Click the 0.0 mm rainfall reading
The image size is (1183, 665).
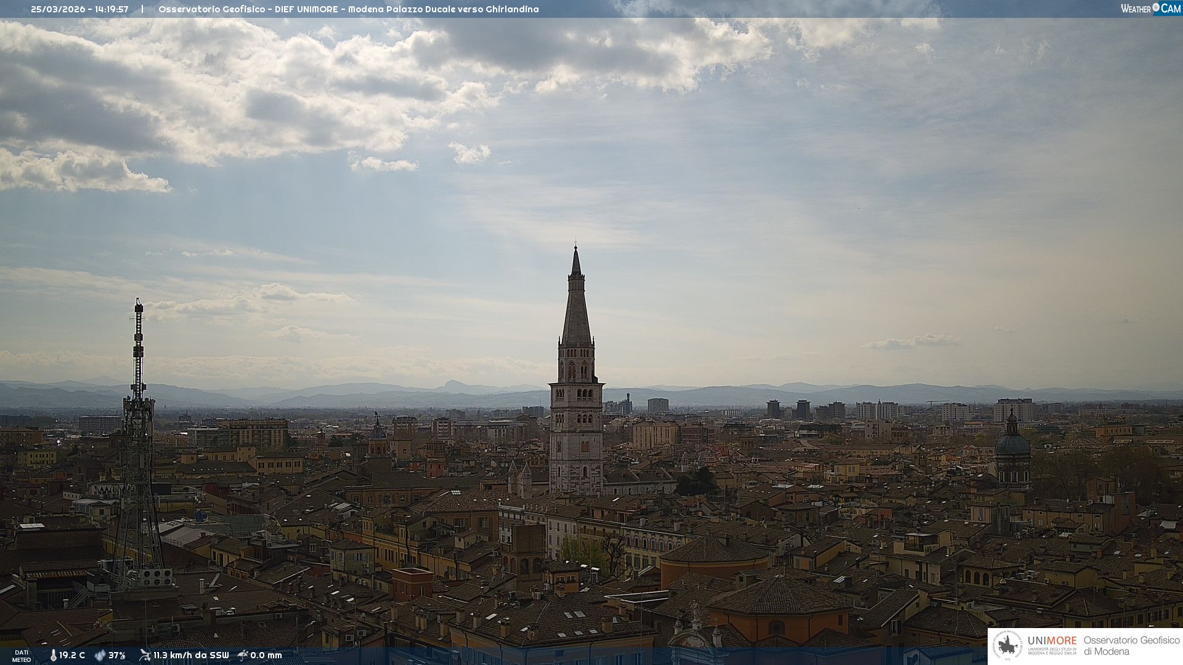pyautogui.click(x=266, y=656)
